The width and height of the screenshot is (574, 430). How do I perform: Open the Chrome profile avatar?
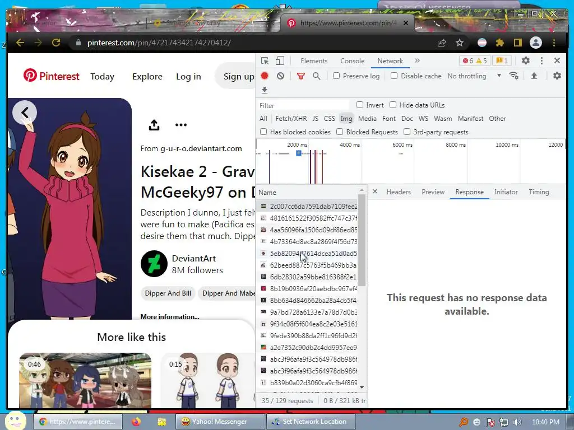click(535, 43)
